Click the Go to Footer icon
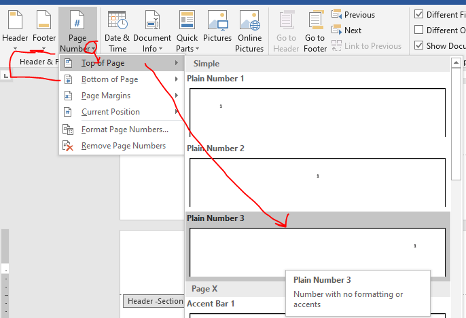This screenshot has height=318, width=466. [315, 31]
